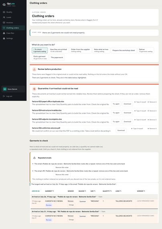Click the Quarantine section icon
Viewport: 162px width, 229px height.
coord(34,89)
